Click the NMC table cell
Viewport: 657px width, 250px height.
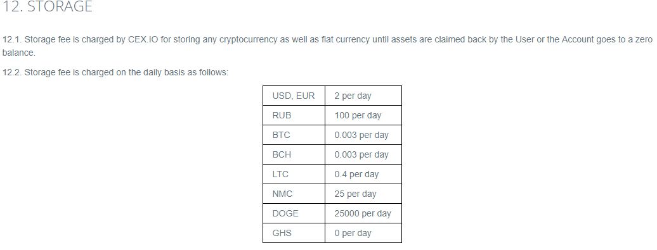point(294,194)
